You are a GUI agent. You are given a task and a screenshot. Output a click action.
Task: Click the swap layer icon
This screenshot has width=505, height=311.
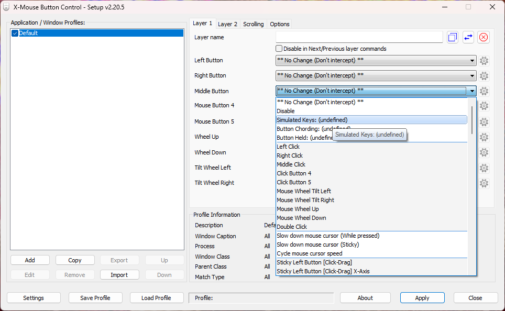(x=468, y=37)
